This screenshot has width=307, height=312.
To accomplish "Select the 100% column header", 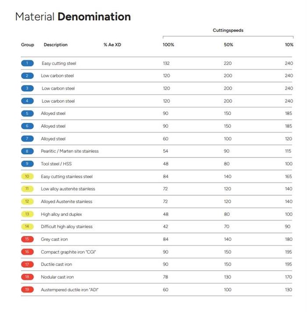I will click(x=168, y=45).
